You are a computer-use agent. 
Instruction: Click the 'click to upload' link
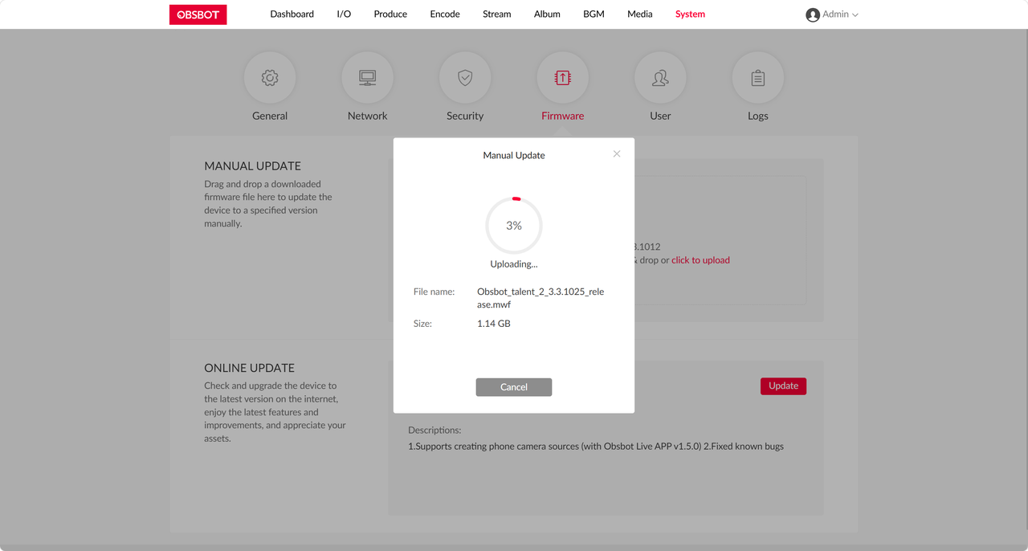click(x=700, y=260)
